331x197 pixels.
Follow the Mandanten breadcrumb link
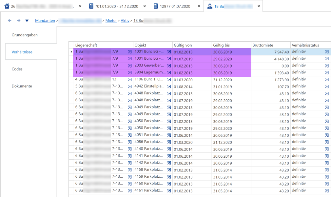point(45,20)
